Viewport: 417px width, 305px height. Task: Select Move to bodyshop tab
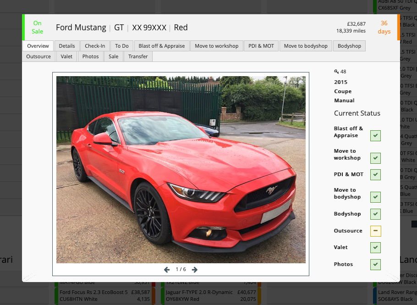(x=306, y=46)
